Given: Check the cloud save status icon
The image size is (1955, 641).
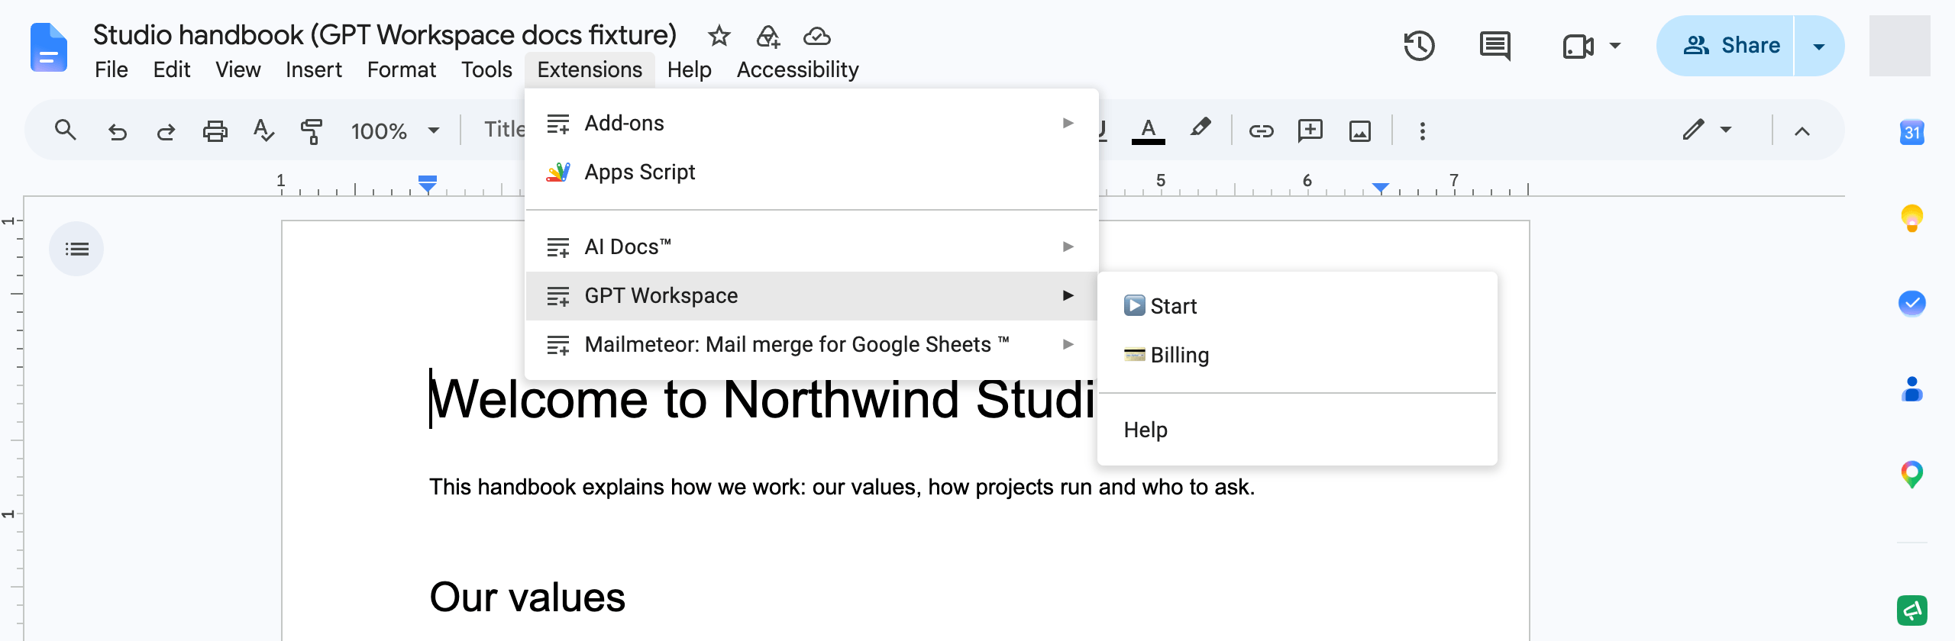Looking at the screenshot, I should [816, 36].
